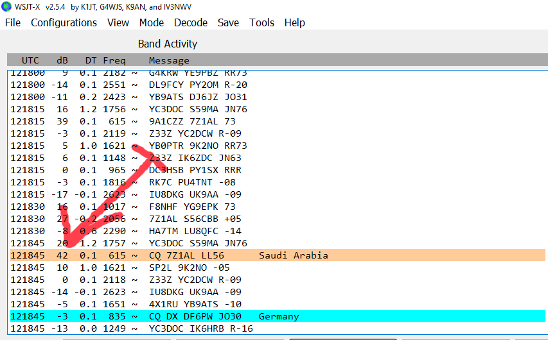Click the DC3HSB PY1SX RRR decode
The height and width of the screenshot is (340, 548).
[195, 170]
